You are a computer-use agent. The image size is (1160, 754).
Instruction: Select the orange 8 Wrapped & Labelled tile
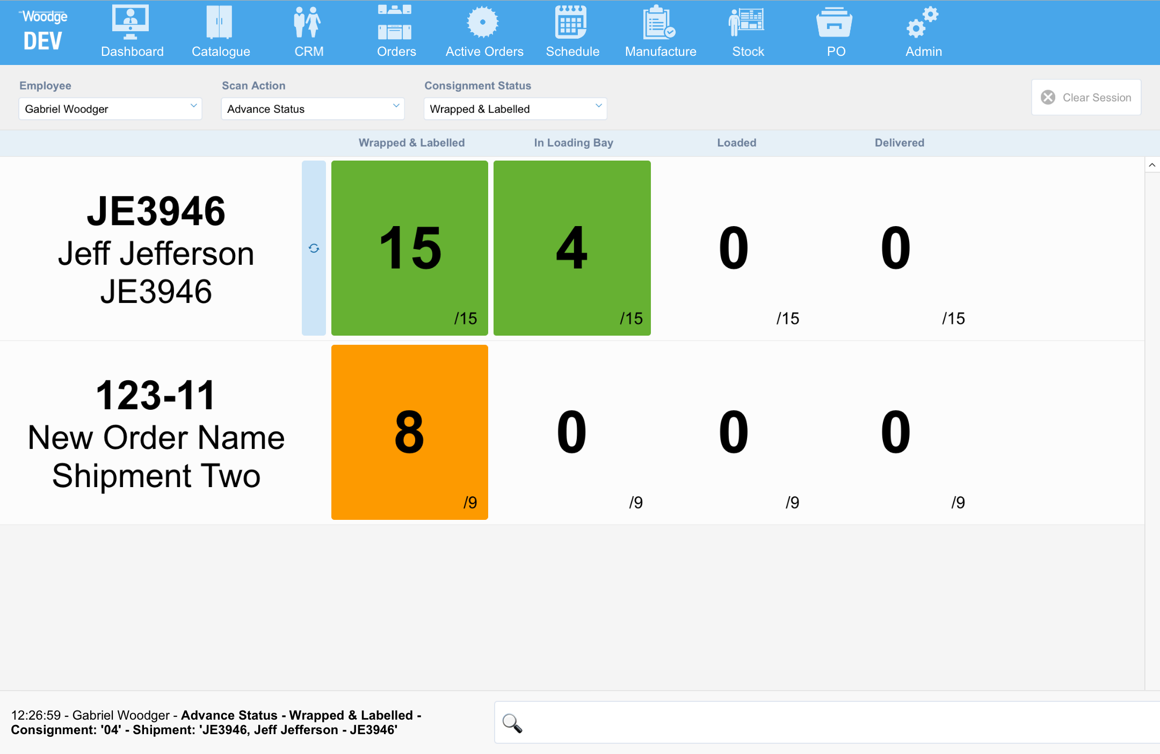[x=410, y=432]
